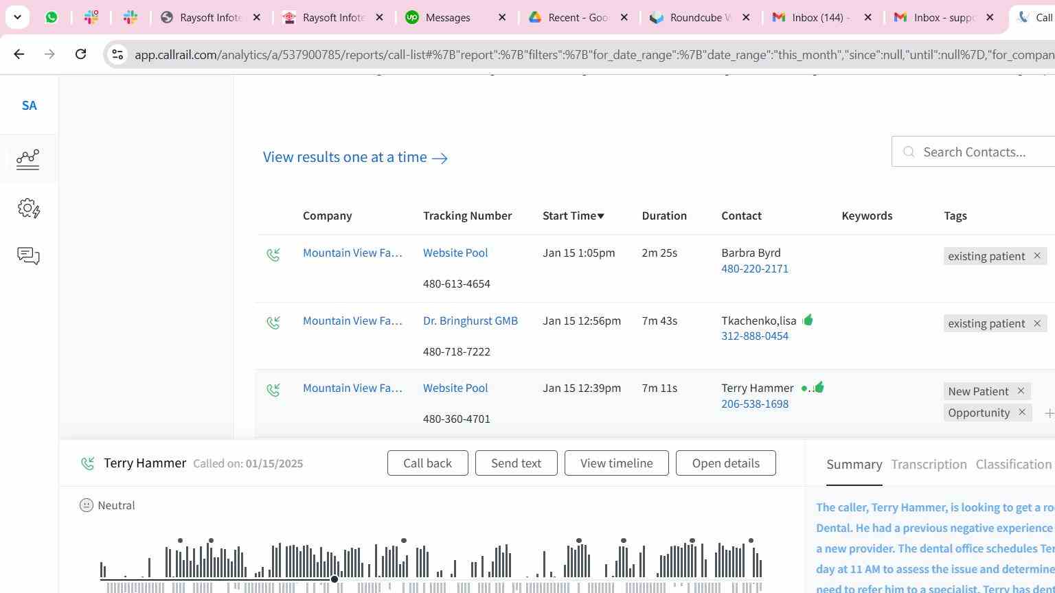This screenshot has height=593, width=1055.
Task: Click thumbs-up icon next to Terry Hammer
Action: [x=819, y=387]
